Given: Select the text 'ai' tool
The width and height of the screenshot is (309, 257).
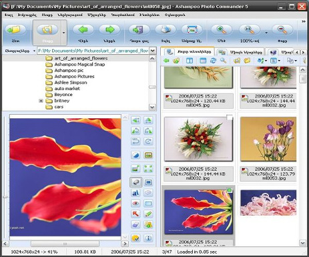Looking at the screenshot, I should pos(135,193).
